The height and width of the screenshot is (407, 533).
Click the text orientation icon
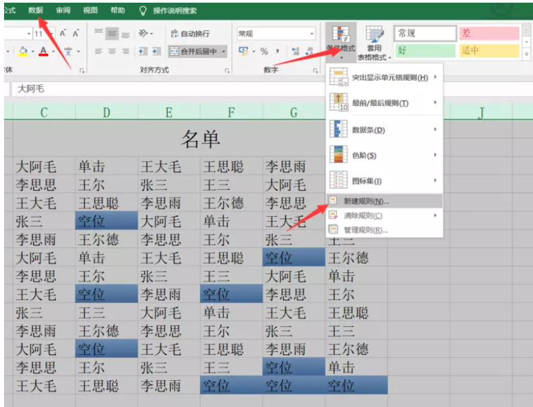(x=144, y=33)
